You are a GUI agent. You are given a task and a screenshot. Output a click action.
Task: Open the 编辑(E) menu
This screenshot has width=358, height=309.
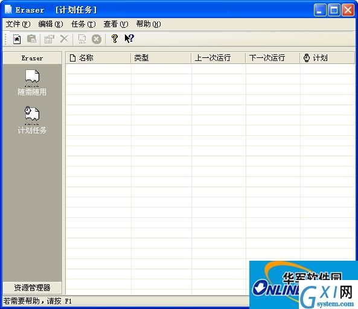[51, 24]
